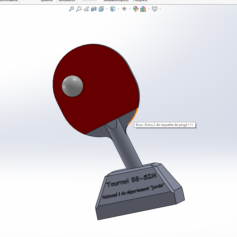This screenshot has width=237, height=237.
Task: Open the Edit Appearance tool
Action: click(135, 9)
